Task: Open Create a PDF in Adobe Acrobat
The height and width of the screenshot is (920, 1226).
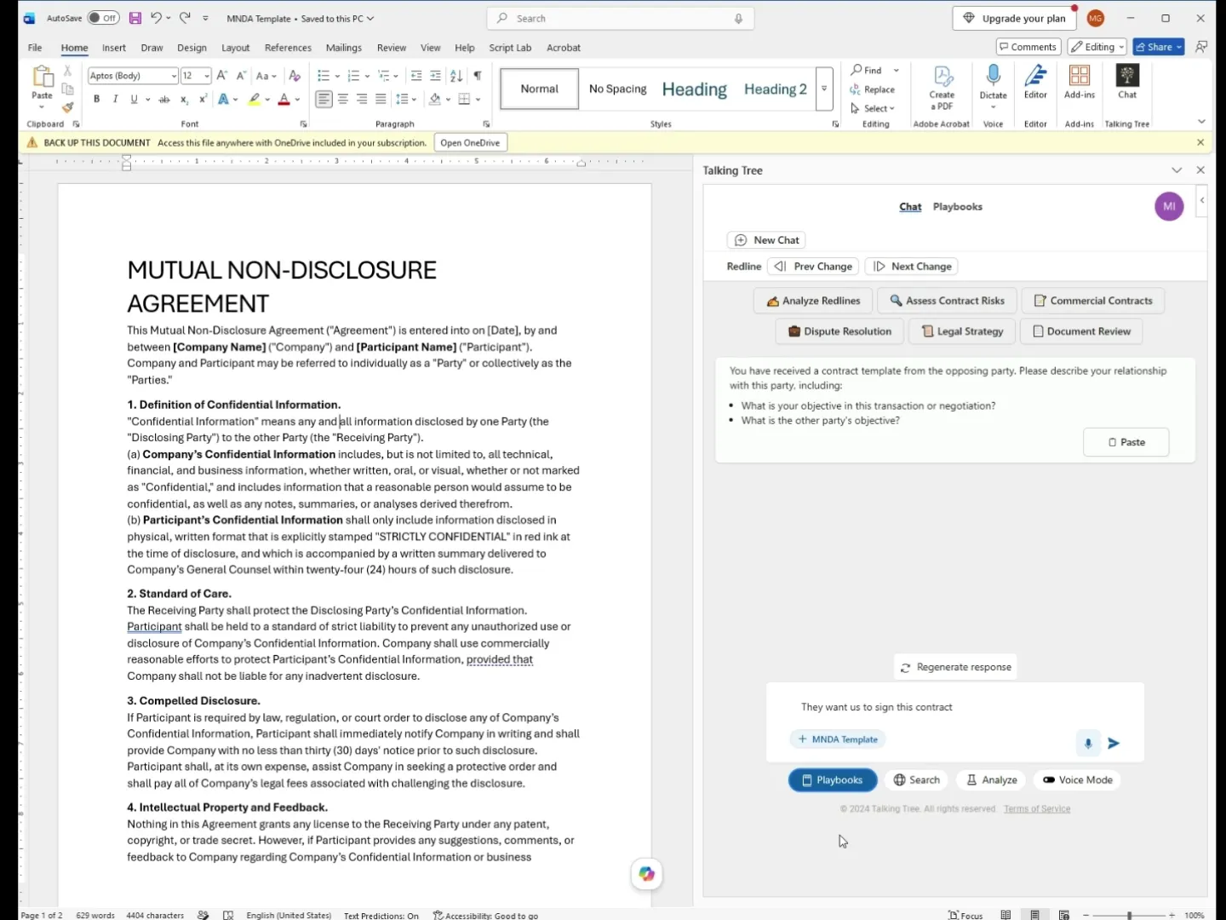Action: coord(942,88)
